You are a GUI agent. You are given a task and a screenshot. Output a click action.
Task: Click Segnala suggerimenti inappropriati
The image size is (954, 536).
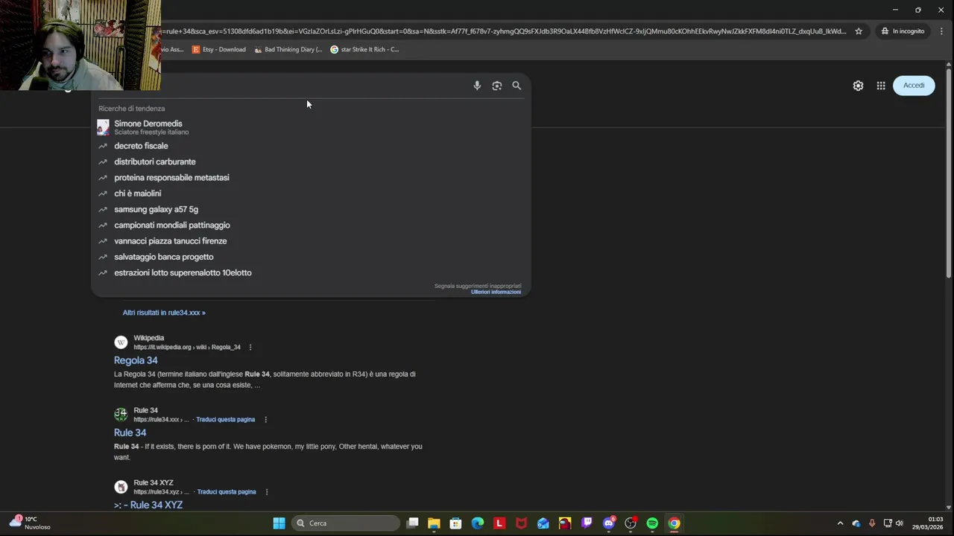click(x=478, y=286)
